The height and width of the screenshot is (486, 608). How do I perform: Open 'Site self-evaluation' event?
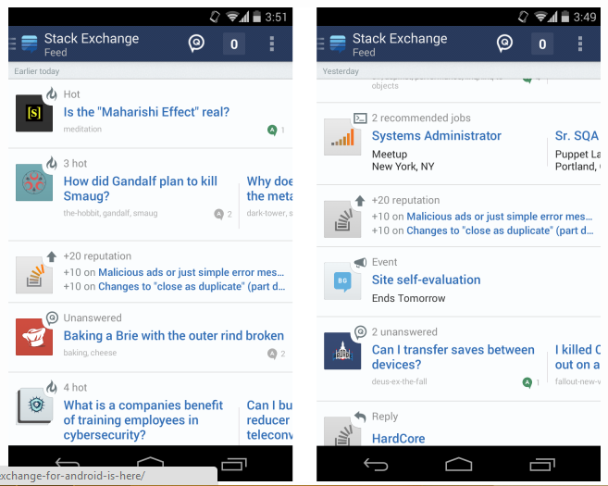pos(426,280)
